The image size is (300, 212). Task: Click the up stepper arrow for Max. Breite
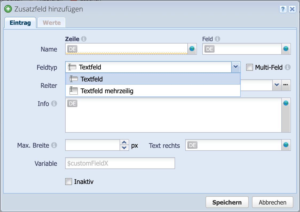click(x=124, y=143)
